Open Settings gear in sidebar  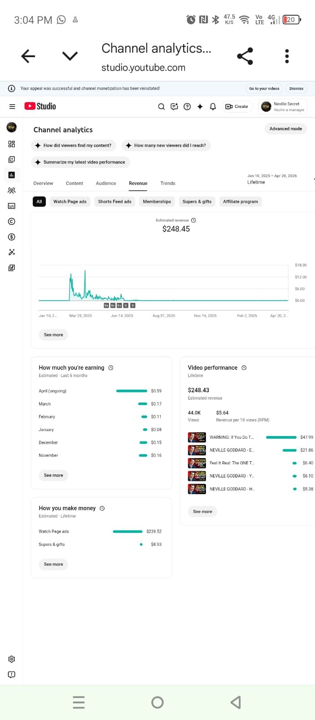(x=12, y=659)
